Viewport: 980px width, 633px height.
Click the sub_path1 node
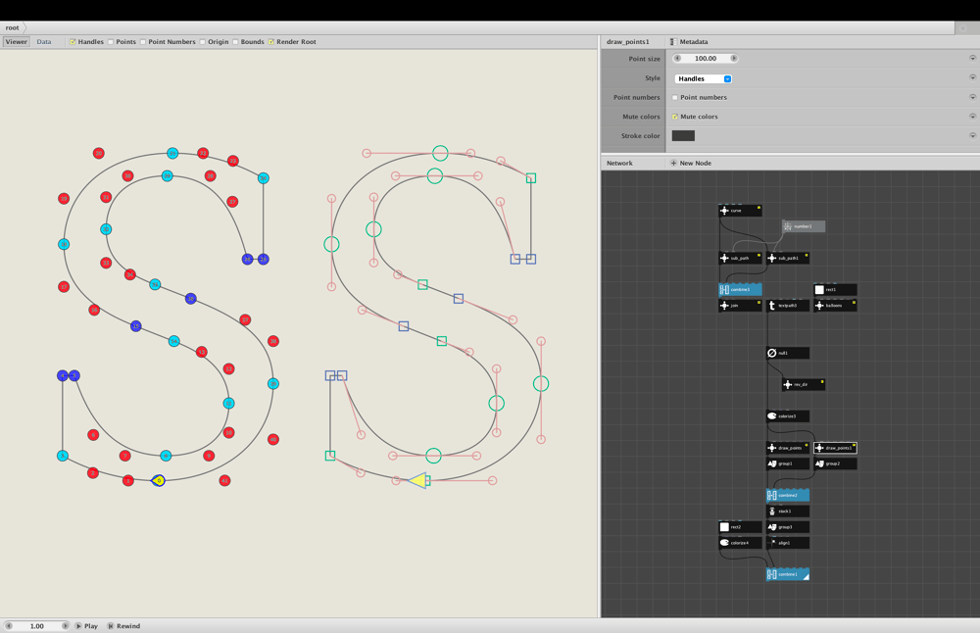788,258
